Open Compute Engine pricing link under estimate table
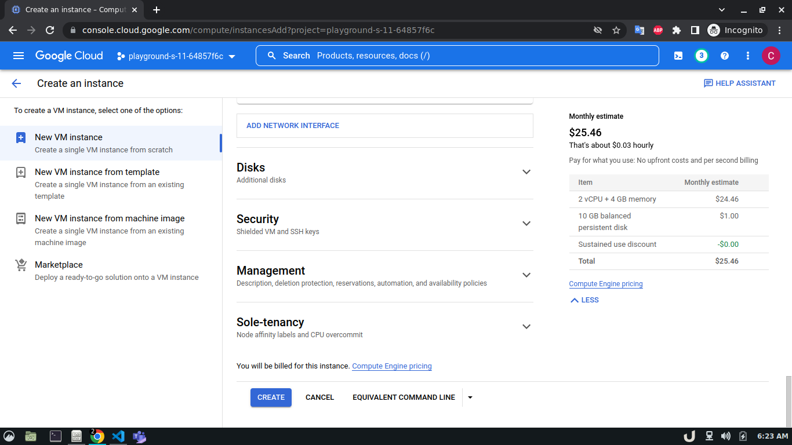Viewport: 792px width, 445px height. (606, 284)
